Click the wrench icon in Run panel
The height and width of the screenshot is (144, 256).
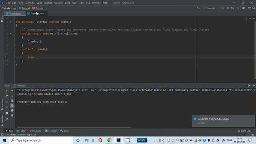(x=7, y=96)
